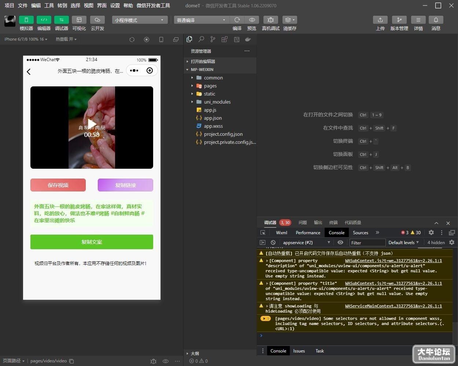Open the 消息 notifications bell

(x=436, y=20)
